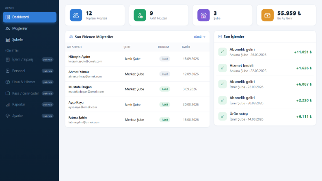Select customer name Fatma Şahin
This screenshot has height=181, width=322.
coord(78,118)
